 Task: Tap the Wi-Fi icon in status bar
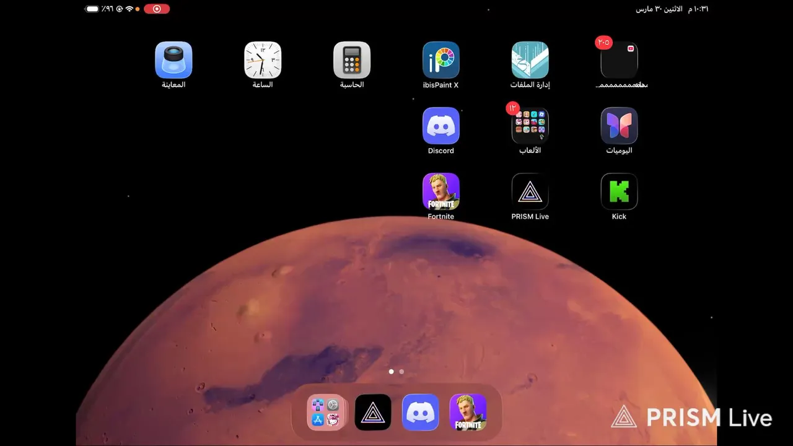pyautogui.click(x=129, y=9)
